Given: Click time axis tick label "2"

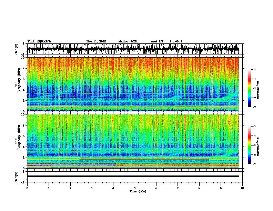Looking at the screenshot, I should pos(70,188).
